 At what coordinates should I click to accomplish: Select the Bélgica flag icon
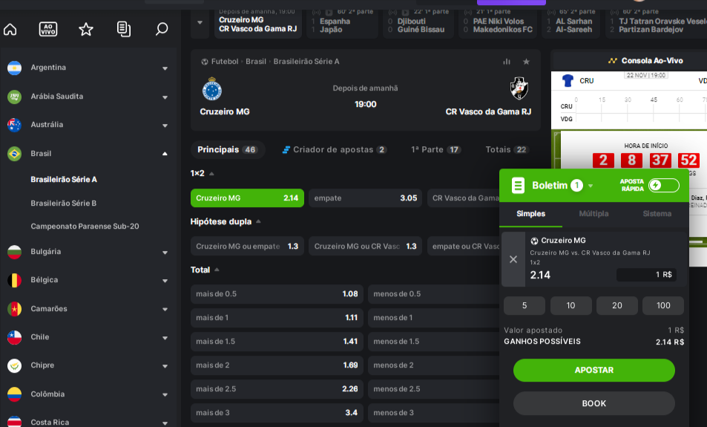(x=14, y=280)
